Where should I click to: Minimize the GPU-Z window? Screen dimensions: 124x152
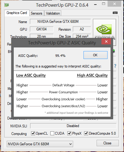click(x=95, y=5)
